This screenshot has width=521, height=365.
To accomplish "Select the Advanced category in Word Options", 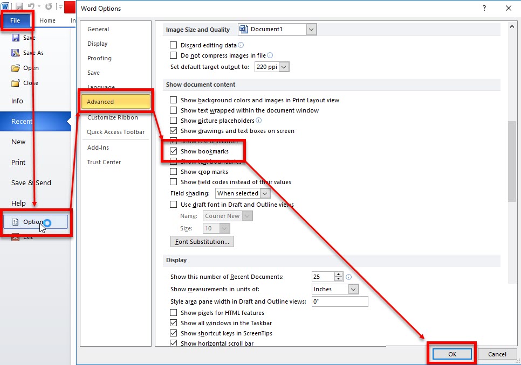I will [x=115, y=102].
